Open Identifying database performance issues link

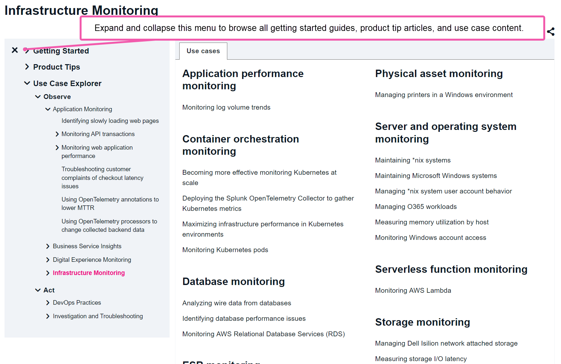[244, 319]
